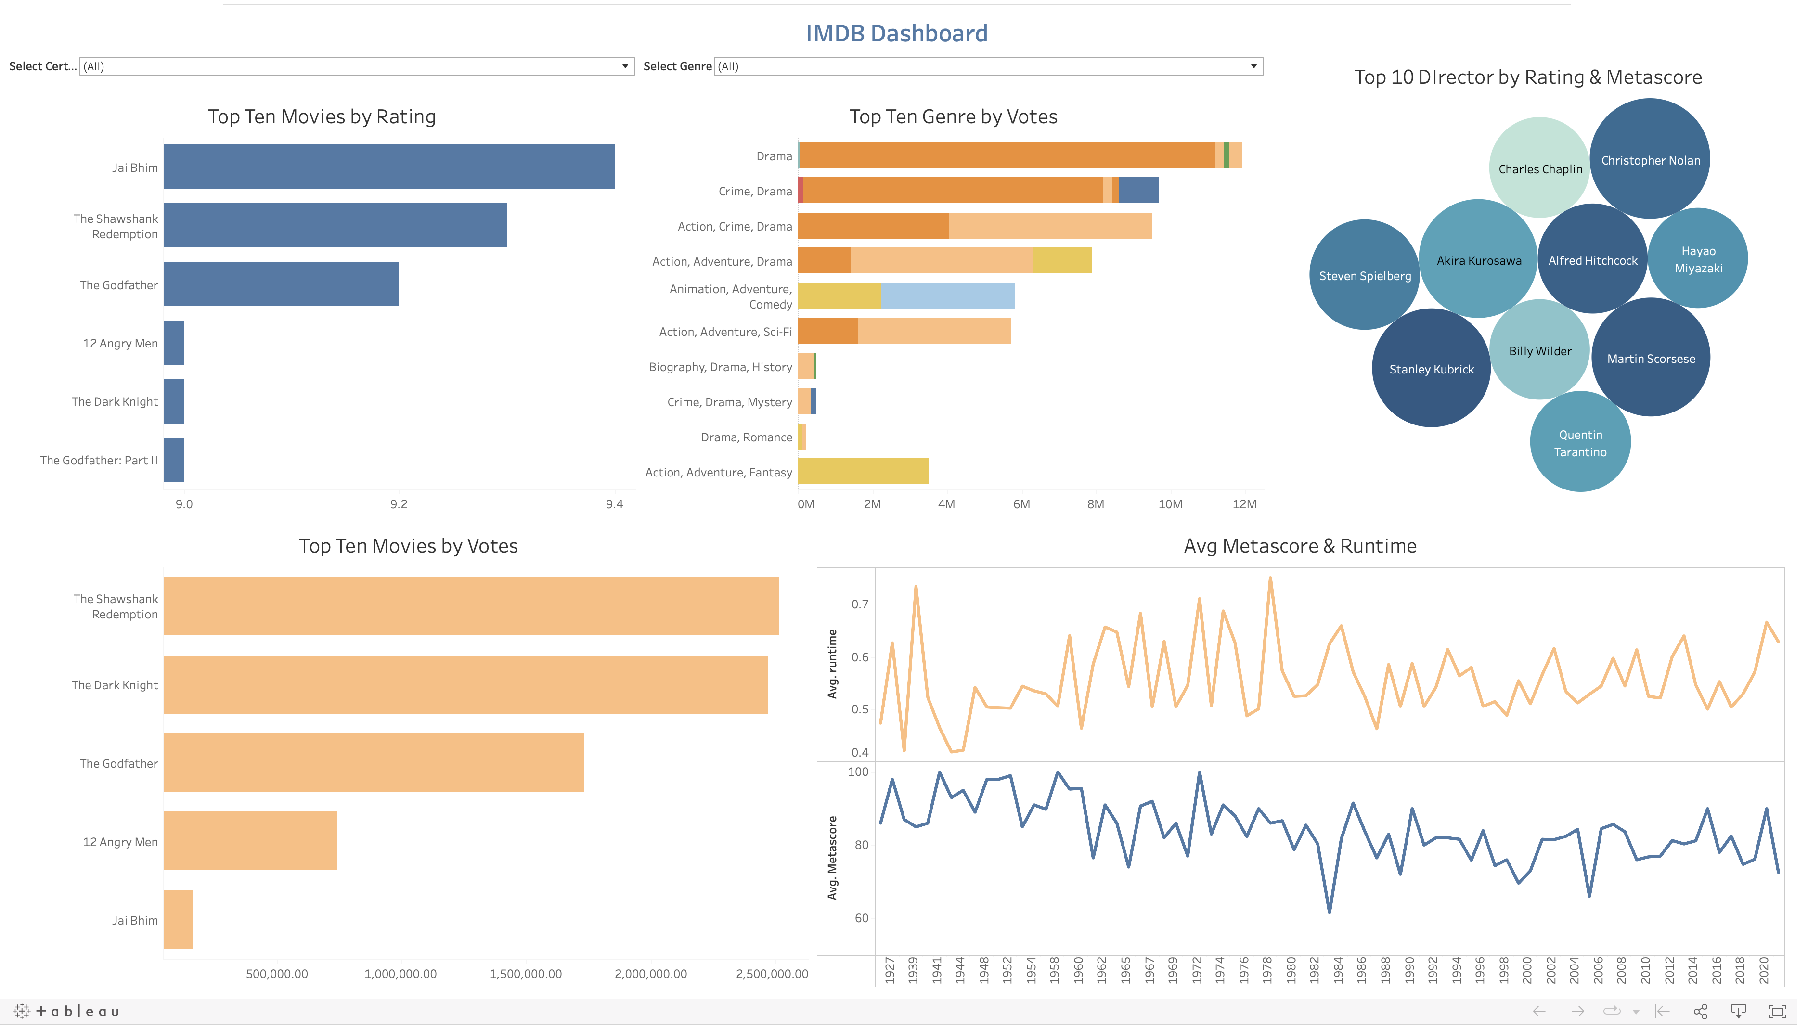Select The Dark Knight rating bar
Viewport: 1808px width, 1029px height.
tap(174, 401)
